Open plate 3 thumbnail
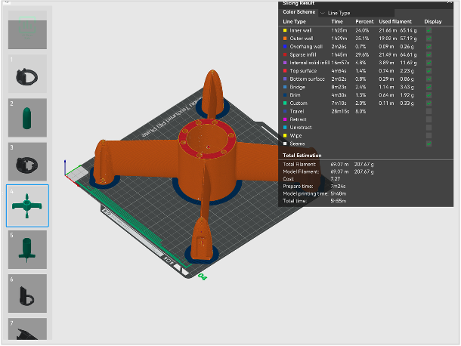Screen dimensions: 461x346 (x=27, y=162)
